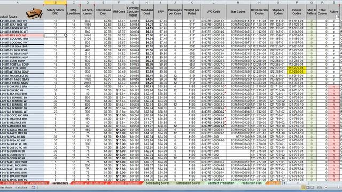Select the RT-PUMPKIN SOUP row label
Screen dimensions: 342x192
(x=22, y=57)
